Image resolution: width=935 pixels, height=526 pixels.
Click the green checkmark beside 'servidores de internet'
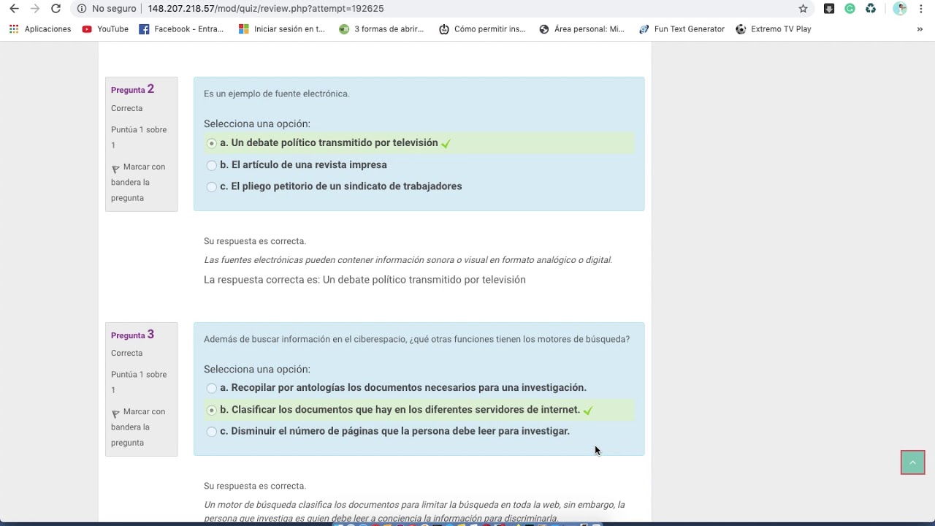point(588,411)
